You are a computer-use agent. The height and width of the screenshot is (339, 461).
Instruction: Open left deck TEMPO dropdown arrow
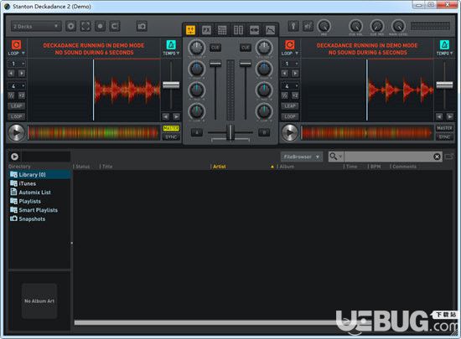(x=178, y=54)
